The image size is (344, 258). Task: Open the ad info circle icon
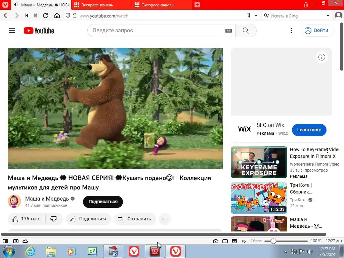point(321,57)
